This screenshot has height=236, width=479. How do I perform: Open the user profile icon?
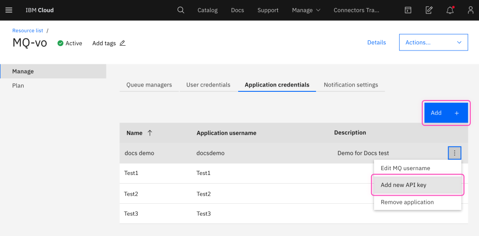coord(470,10)
